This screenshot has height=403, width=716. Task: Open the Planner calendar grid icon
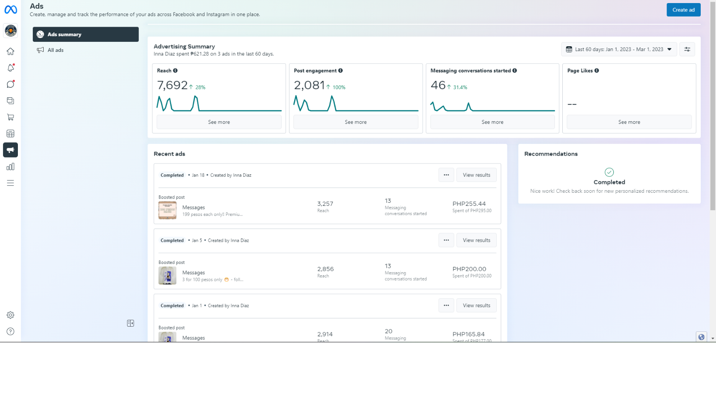point(10,133)
